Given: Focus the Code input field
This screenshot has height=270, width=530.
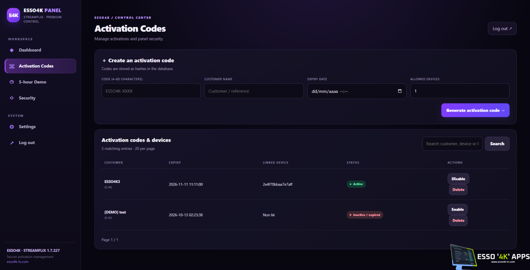Looking at the screenshot, I should pyautogui.click(x=151, y=91).
